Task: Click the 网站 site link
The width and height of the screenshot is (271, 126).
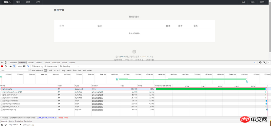Action: point(262,2)
